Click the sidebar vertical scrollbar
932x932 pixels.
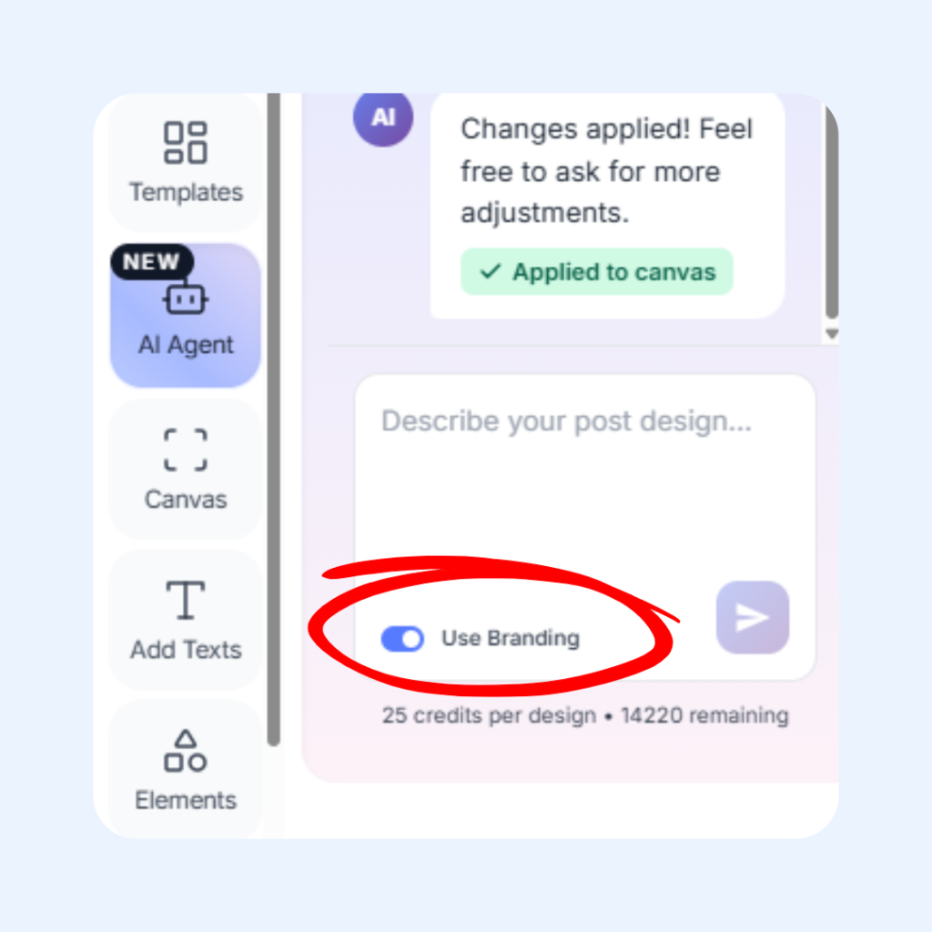pos(273,419)
